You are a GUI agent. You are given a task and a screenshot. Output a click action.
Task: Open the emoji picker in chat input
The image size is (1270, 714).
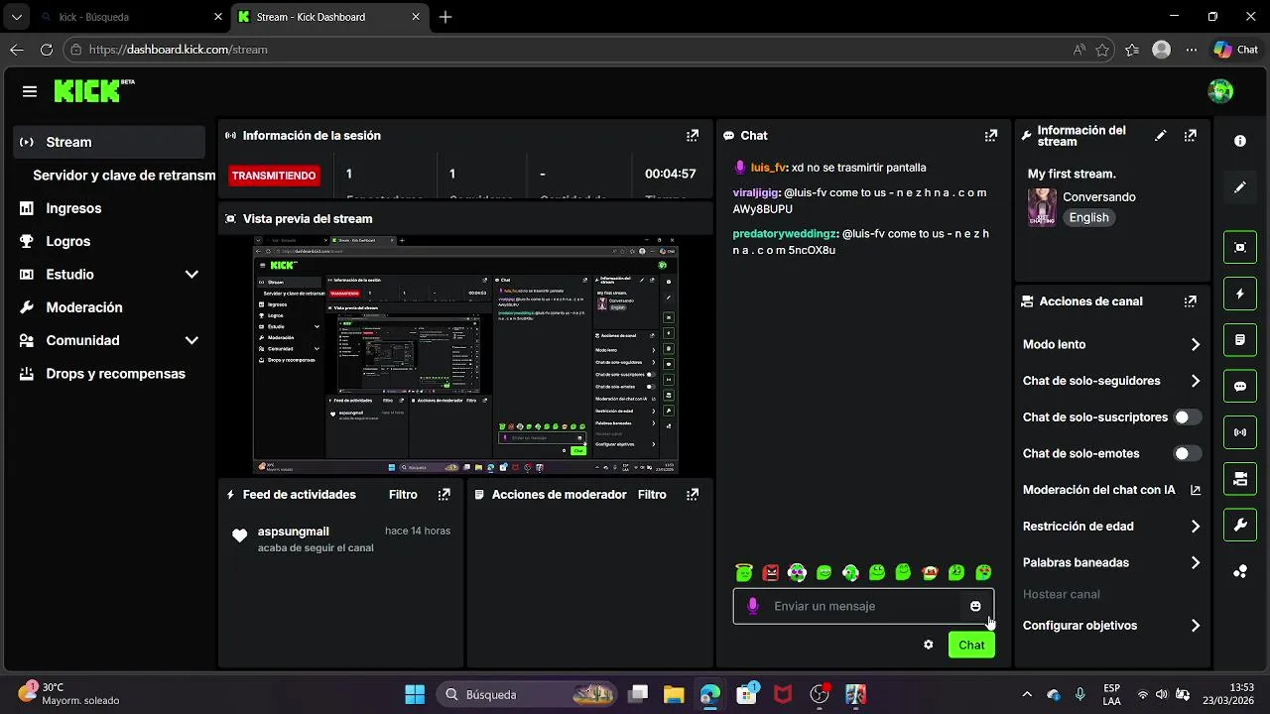975,606
